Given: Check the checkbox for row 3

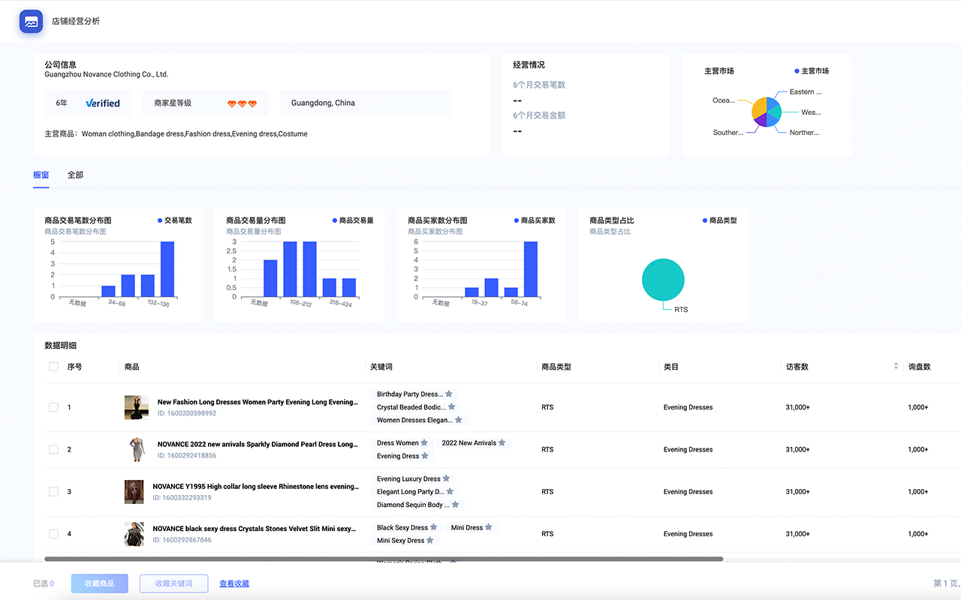Looking at the screenshot, I should pos(53,492).
